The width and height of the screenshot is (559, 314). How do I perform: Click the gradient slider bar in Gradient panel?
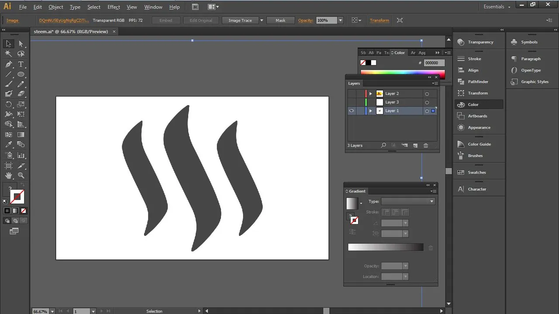point(386,247)
